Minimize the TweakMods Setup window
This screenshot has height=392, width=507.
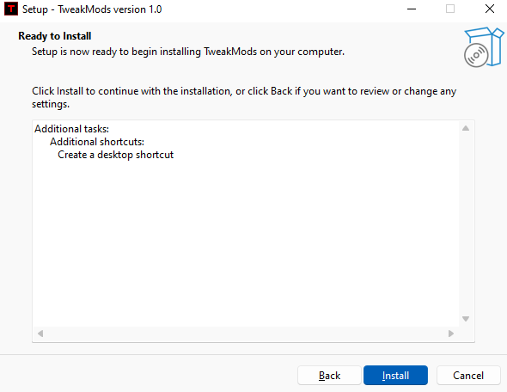point(412,9)
